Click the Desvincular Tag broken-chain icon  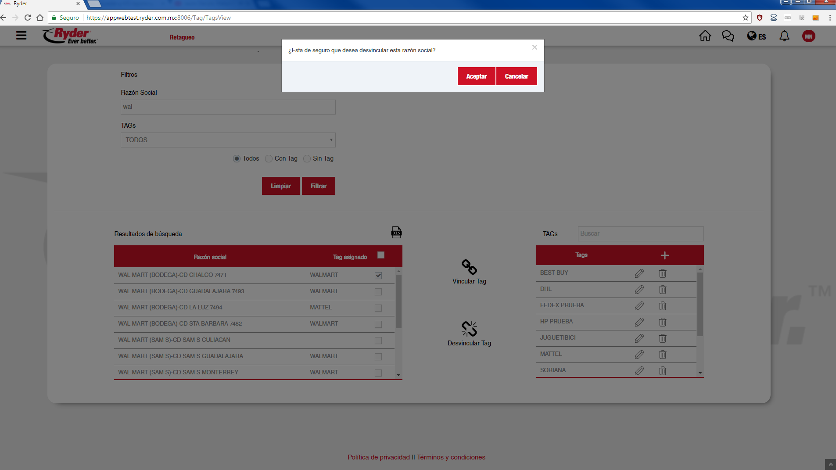pos(469,329)
